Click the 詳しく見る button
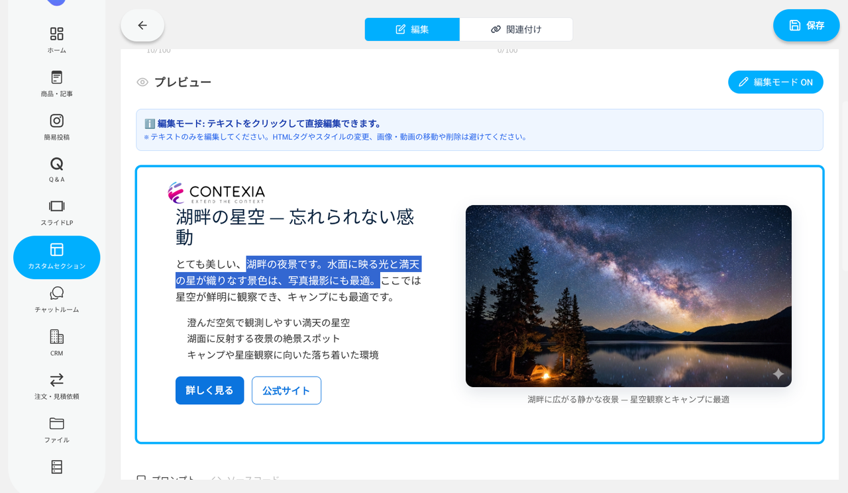This screenshot has width=848, height=493. (209, 390)
